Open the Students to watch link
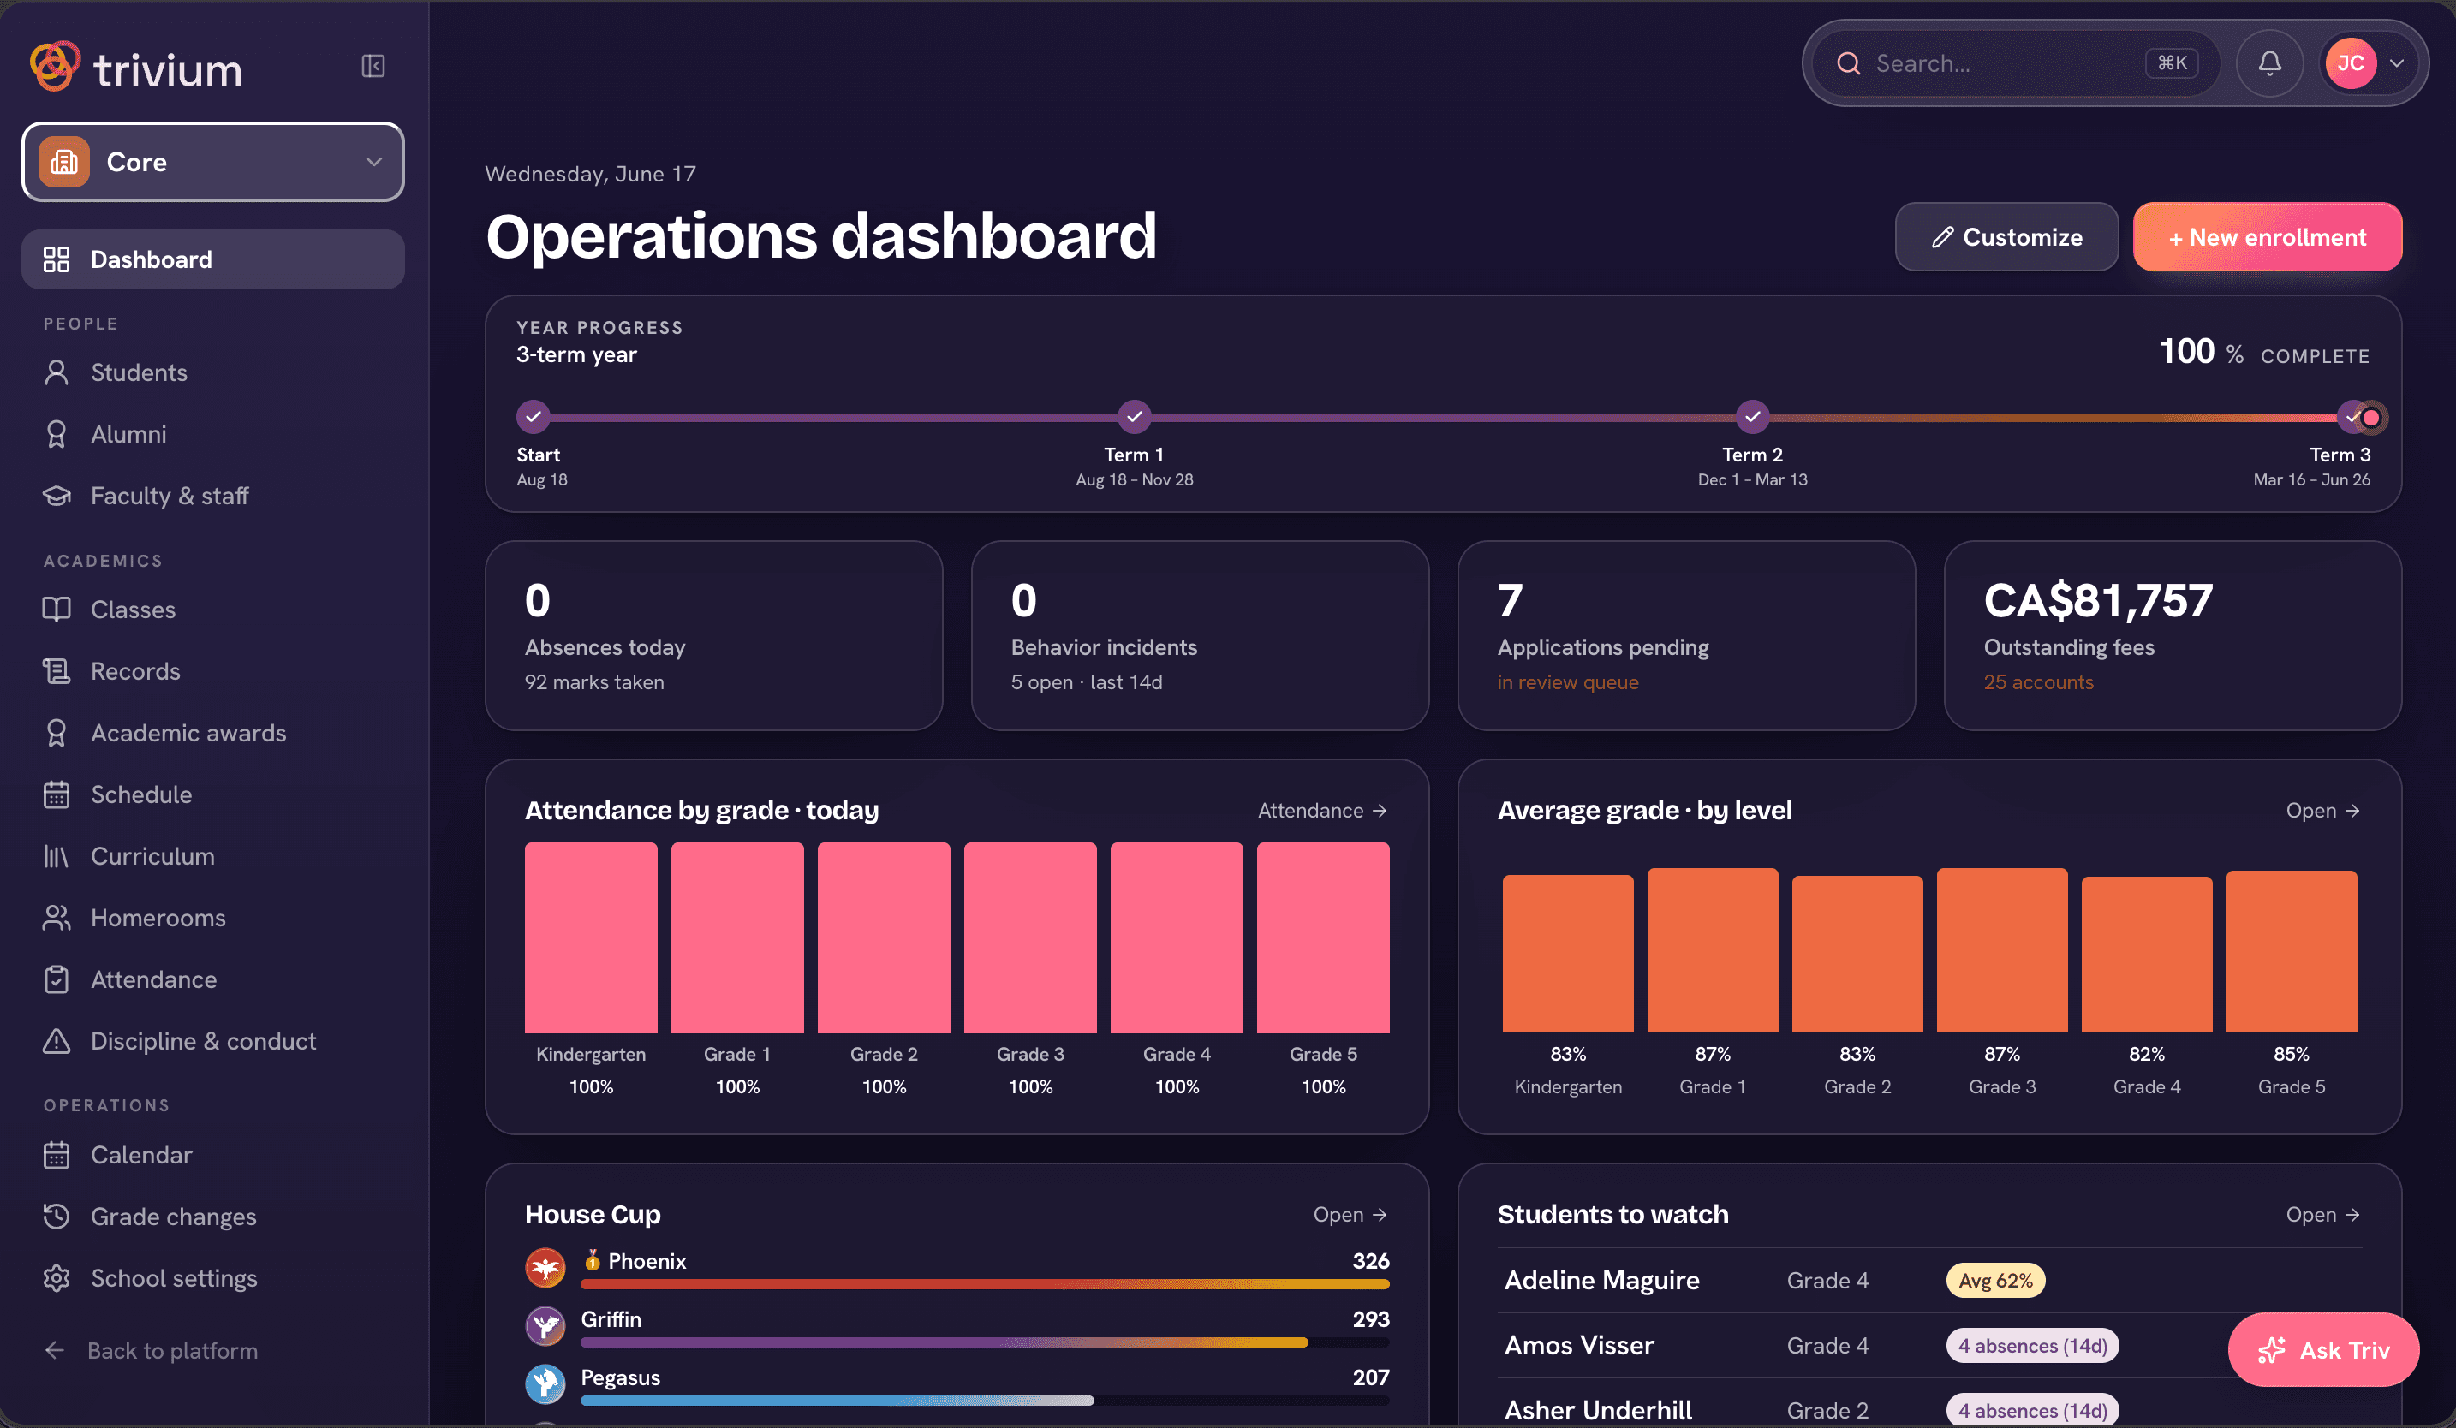Screen dimensions: 2456x1428 click(x=2323, y=1215)
